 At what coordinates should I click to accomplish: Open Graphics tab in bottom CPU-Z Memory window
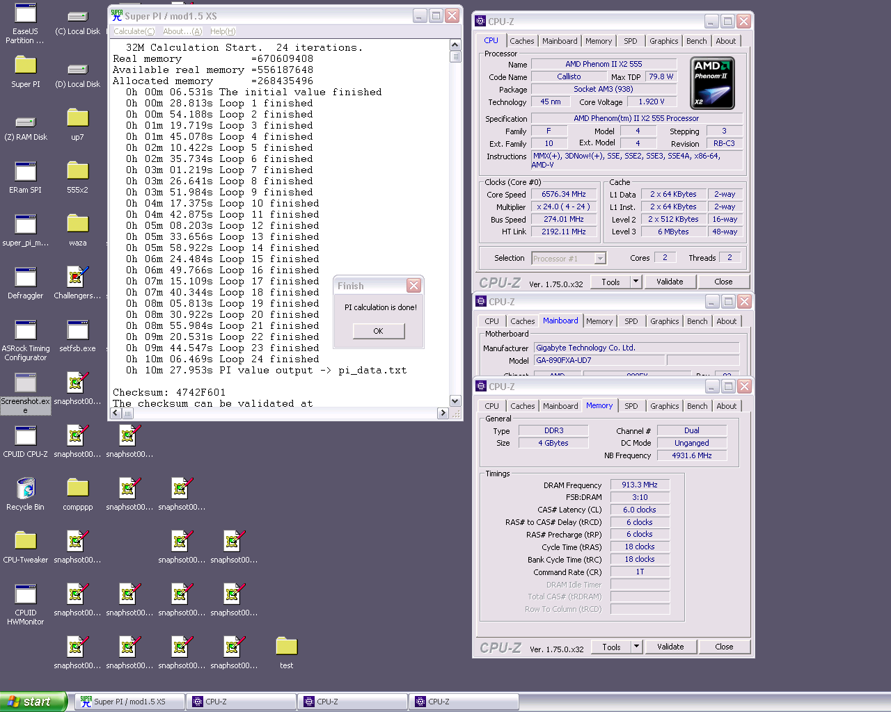click(x=665, y=406)
